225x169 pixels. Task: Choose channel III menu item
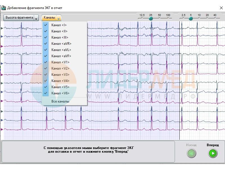tap(60, 37)
